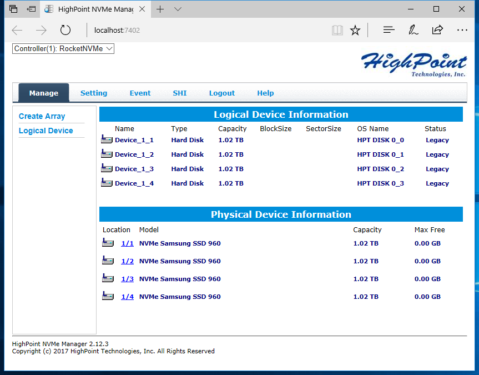Click the Max Free column header
Viewport: 479px width, 375px height.
point(430,229)
